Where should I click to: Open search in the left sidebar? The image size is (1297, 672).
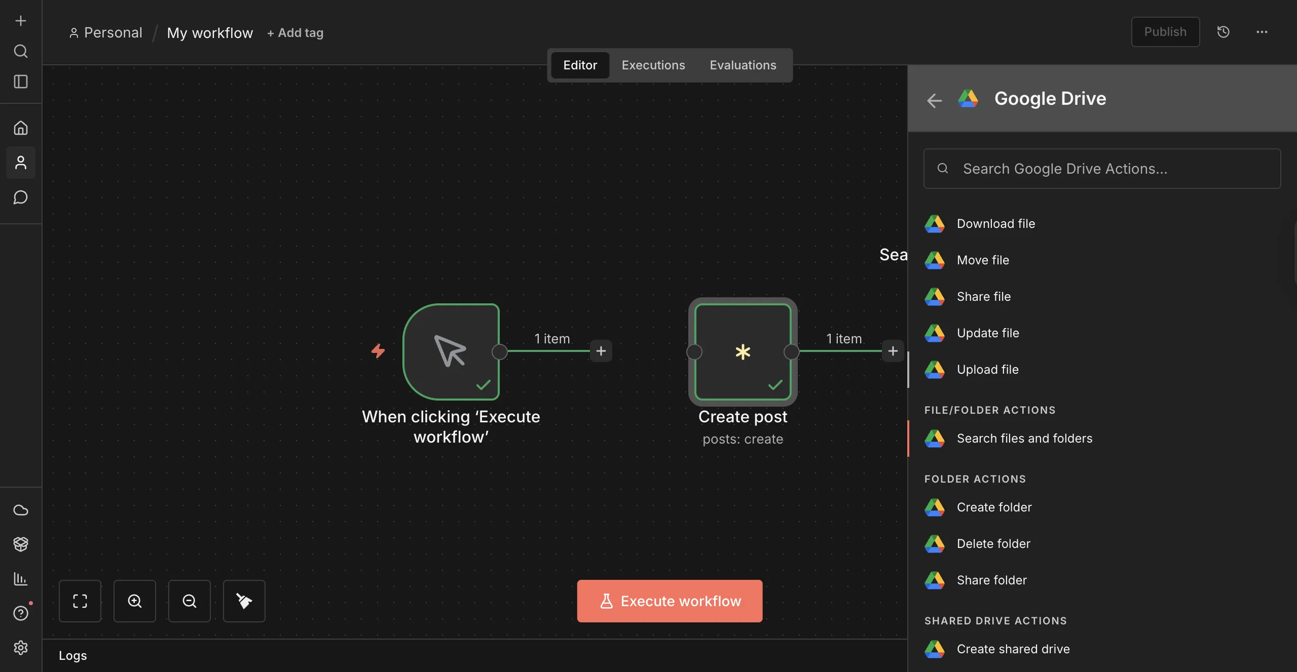click(20, 51)
